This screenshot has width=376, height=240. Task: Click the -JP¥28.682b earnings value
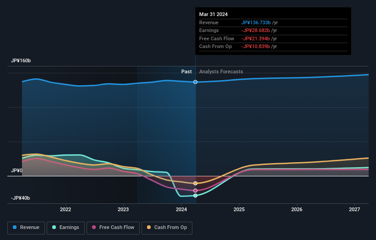click(x=256, y=30)
